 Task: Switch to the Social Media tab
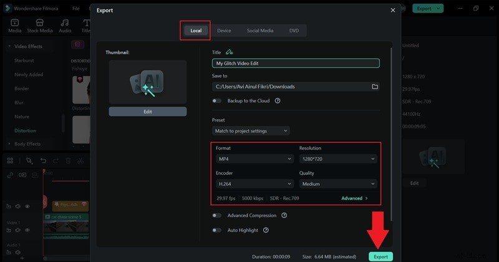[x=259, y=31]
